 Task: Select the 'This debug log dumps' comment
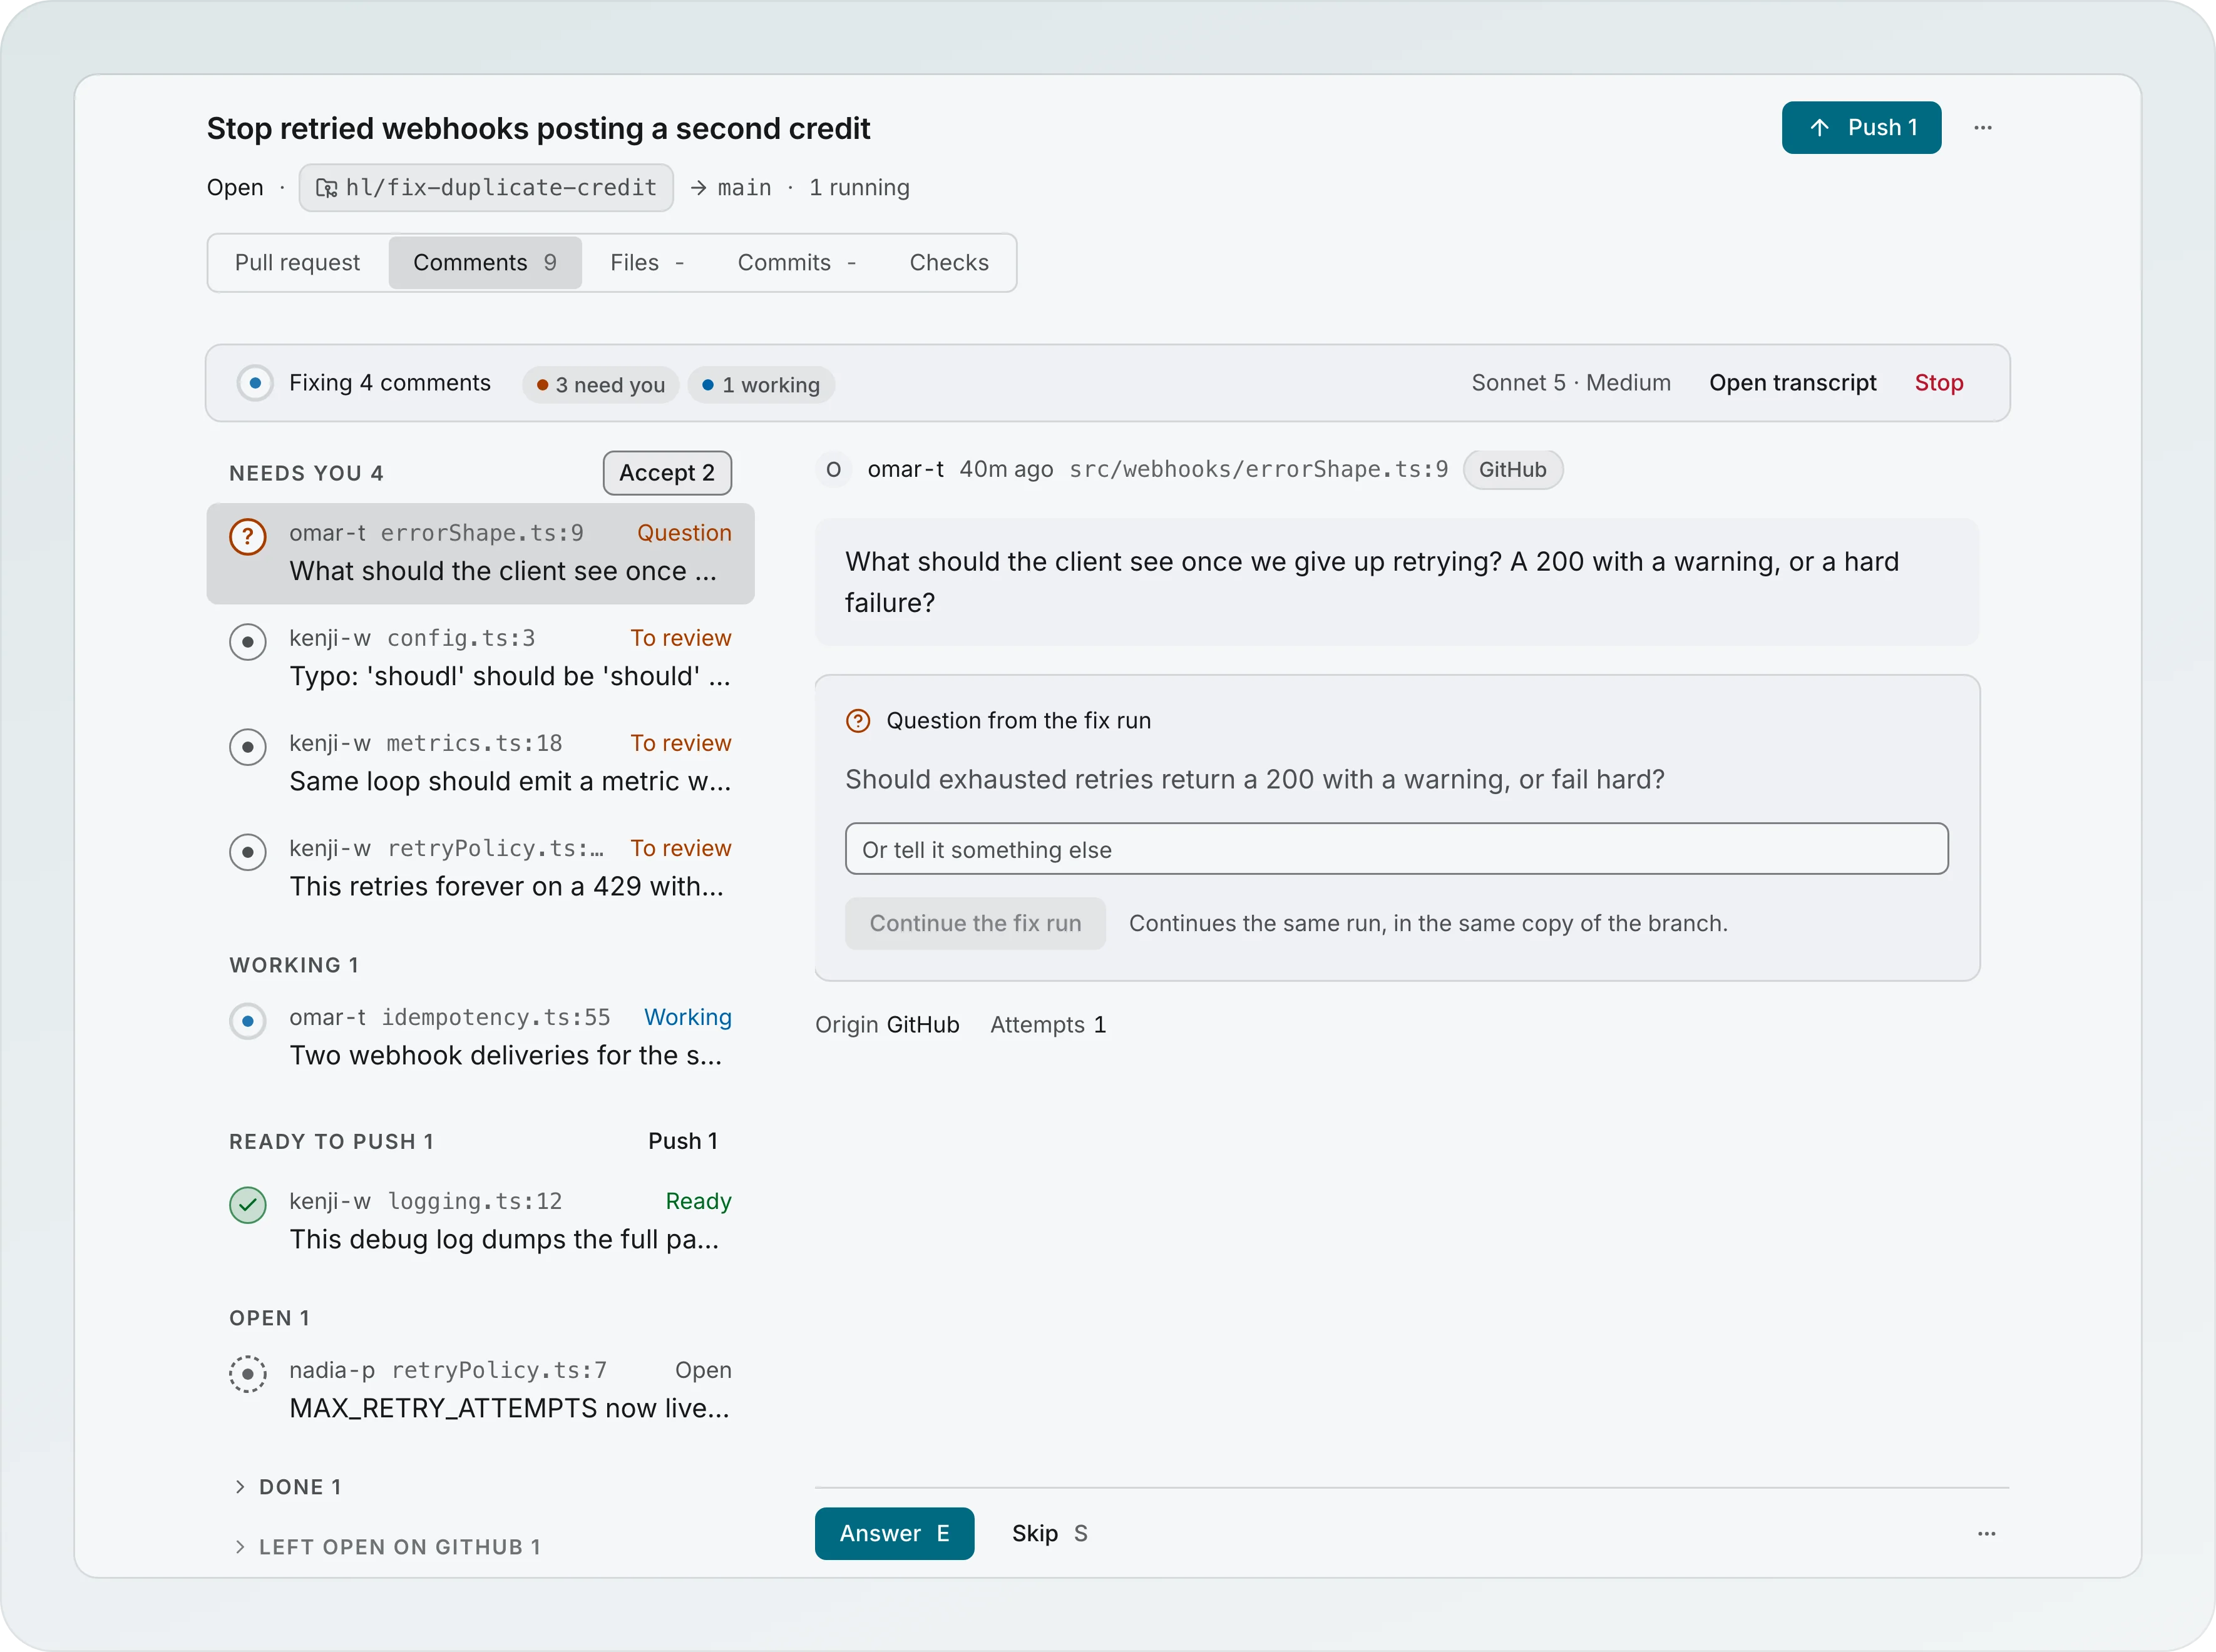point(480,1221)
